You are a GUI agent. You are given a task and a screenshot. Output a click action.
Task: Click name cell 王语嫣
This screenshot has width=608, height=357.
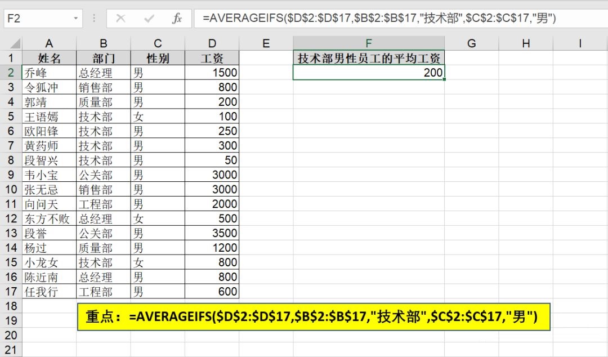tap(49, 117)
